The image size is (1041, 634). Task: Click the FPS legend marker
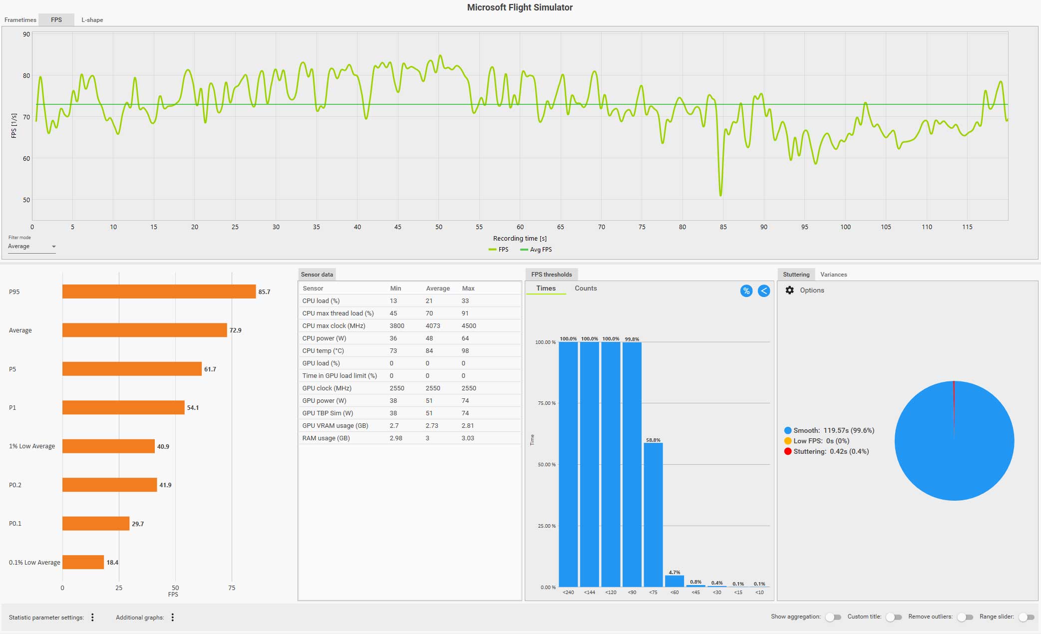pyautogui.click(x=492, y=250)
